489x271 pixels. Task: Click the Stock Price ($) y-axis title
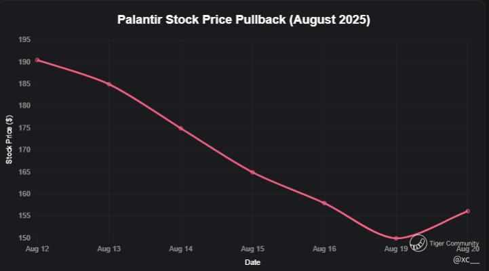[9, 139]
